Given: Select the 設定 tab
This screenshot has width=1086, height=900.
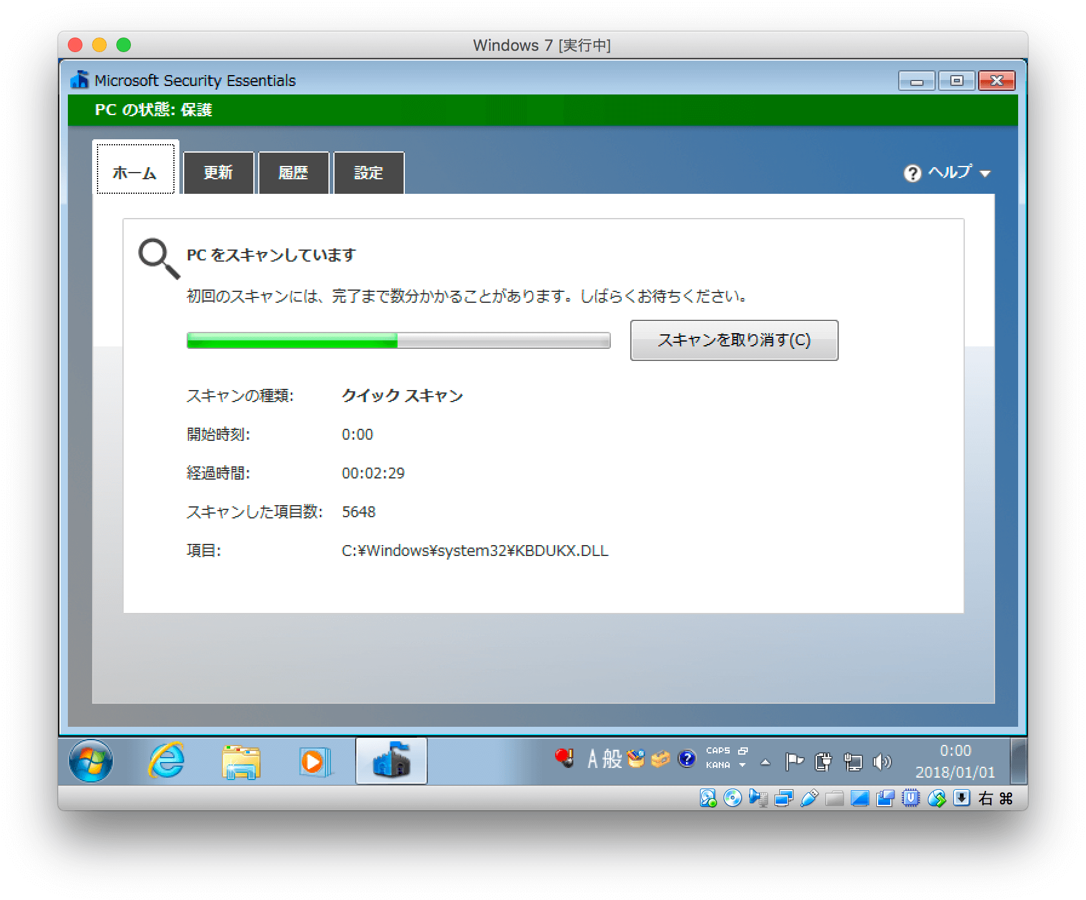Looking at the screenshot, I should 368,173.
